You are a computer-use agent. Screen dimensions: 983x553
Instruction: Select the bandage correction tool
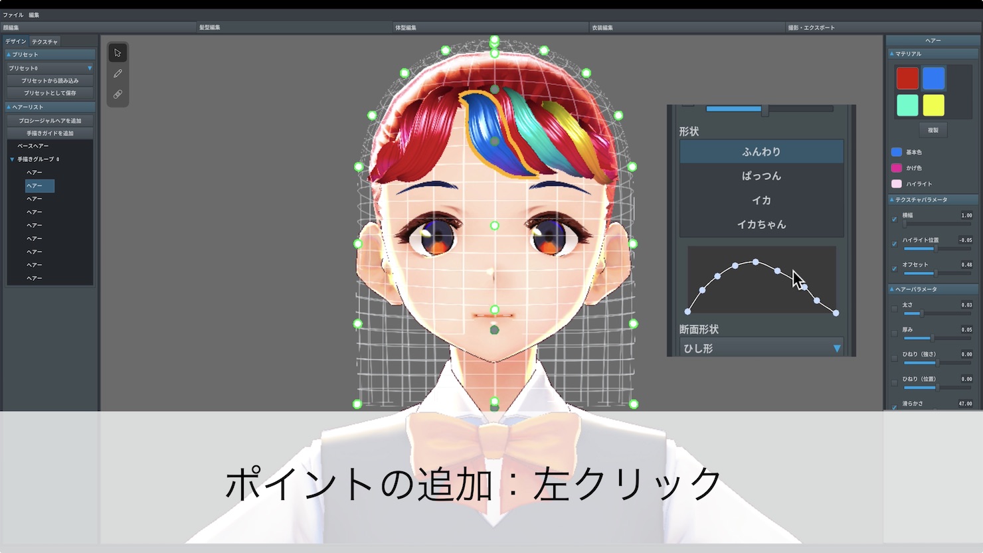[x=118, y=94]
